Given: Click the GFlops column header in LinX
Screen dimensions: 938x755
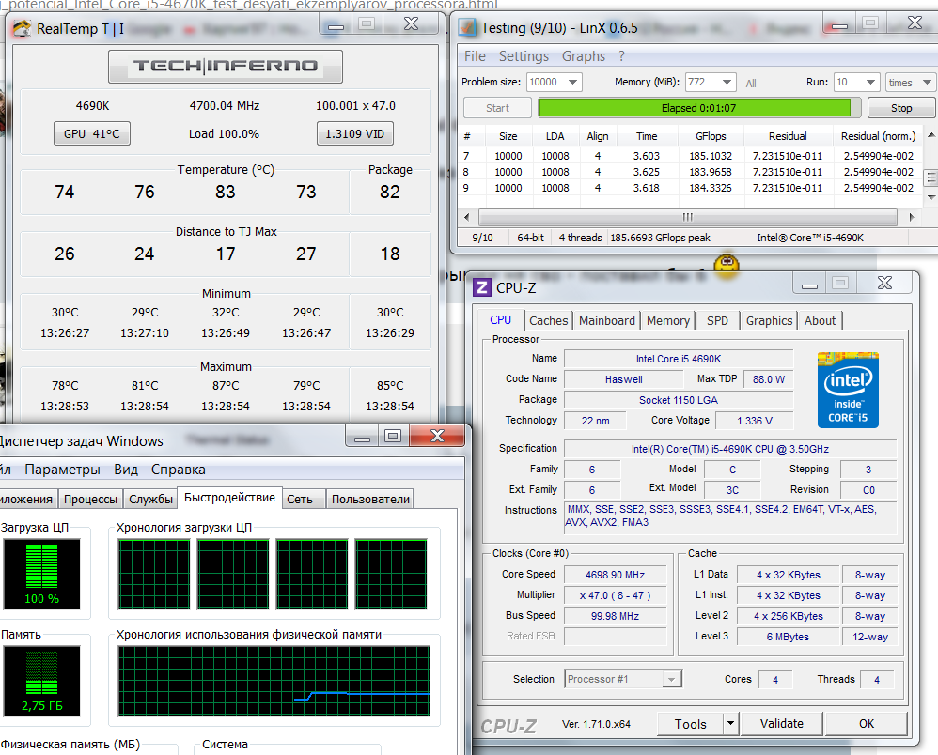Looking at the screenshot, I should (711, 136).
